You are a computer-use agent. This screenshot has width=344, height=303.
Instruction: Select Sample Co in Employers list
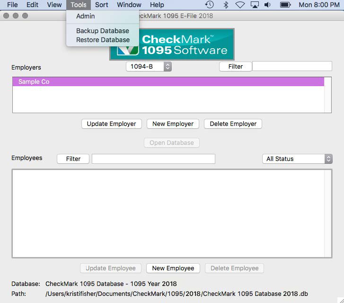click(x=168, y=82)
